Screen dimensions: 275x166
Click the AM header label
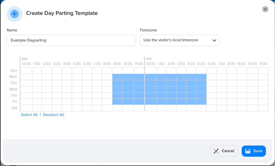point(25,59)
